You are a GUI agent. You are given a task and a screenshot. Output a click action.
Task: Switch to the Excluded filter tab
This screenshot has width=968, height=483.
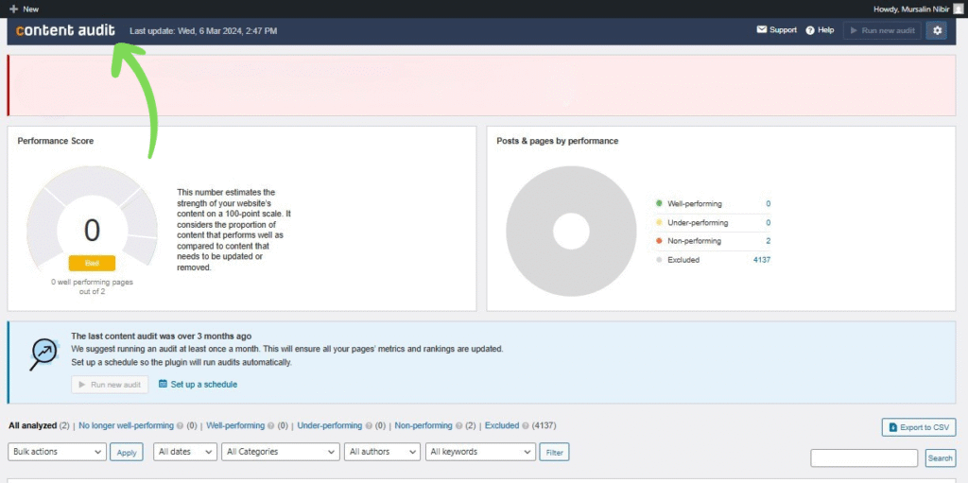click(x=502, y=425)
